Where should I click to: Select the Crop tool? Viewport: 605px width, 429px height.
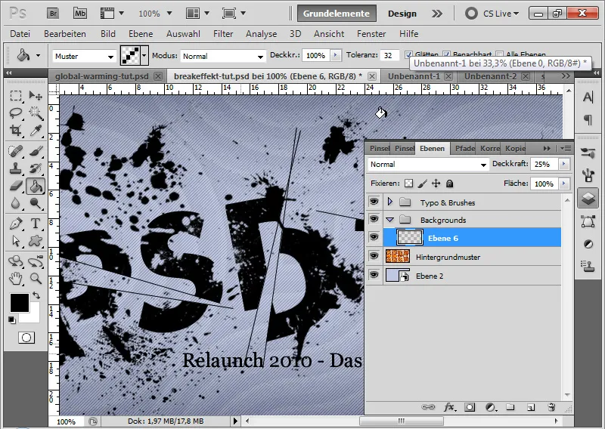tap(15, 131)
